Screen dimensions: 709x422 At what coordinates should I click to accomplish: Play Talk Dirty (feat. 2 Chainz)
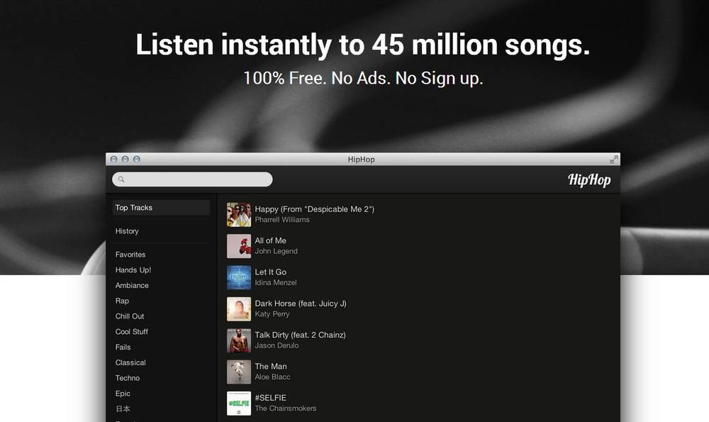click(x=300, y=335)
